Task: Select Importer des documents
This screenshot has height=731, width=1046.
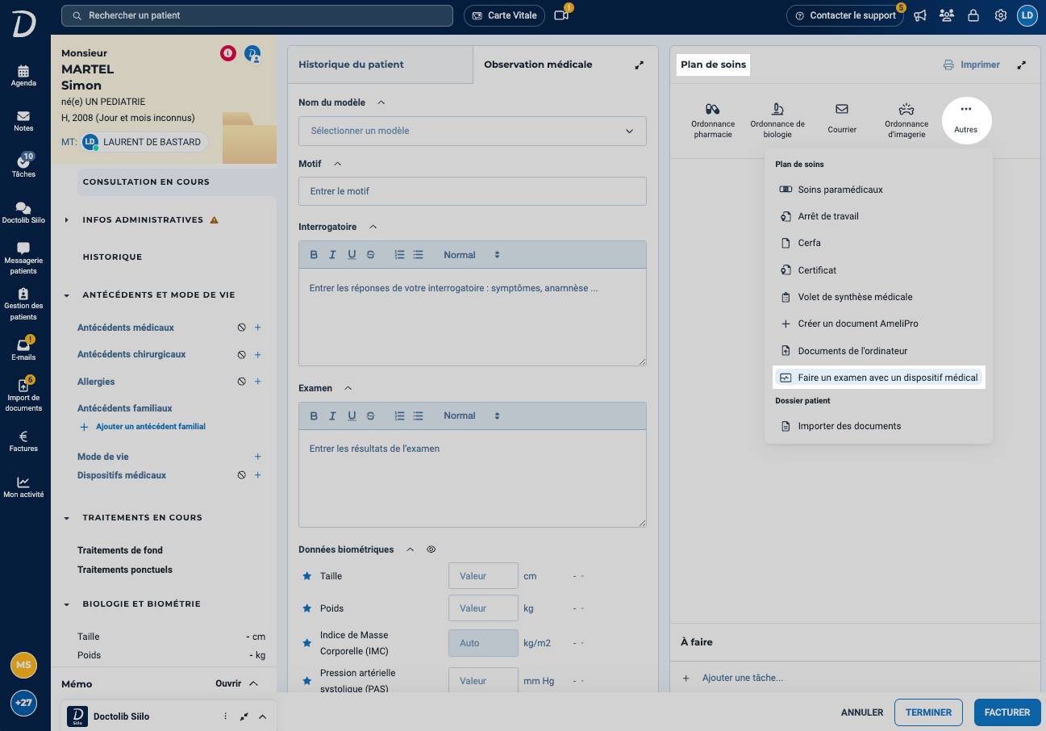Action: click(878, 426)
